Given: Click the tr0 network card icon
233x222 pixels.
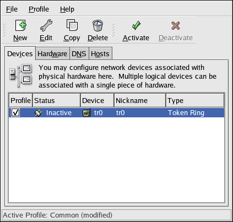Looking at the screenshot, I should click(87, 113).
